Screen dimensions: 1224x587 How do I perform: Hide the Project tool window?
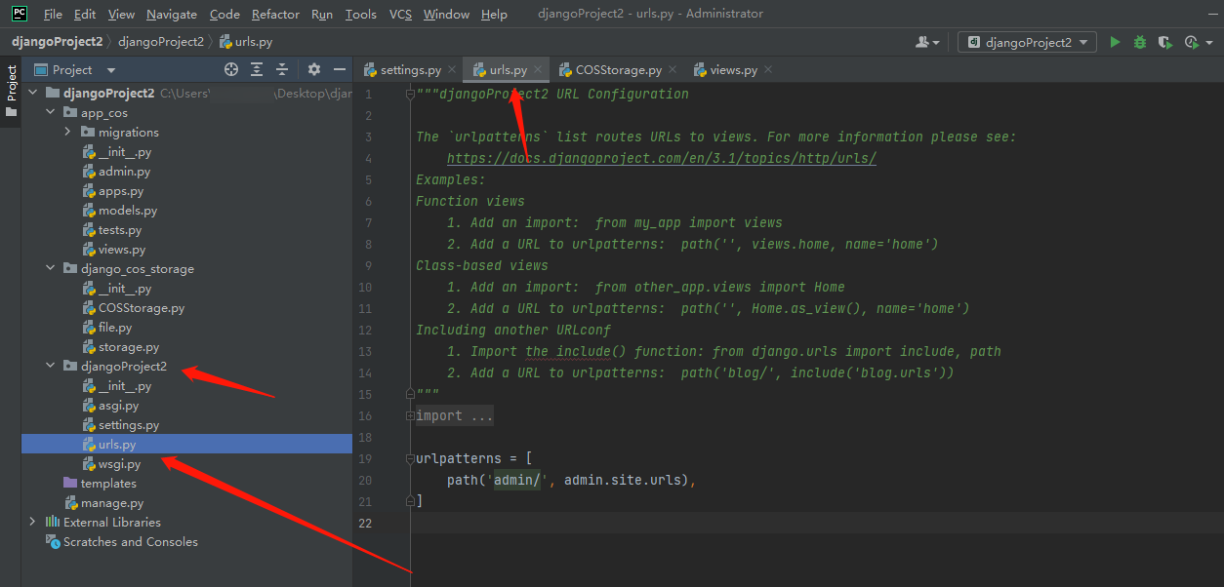click(340, 69)
